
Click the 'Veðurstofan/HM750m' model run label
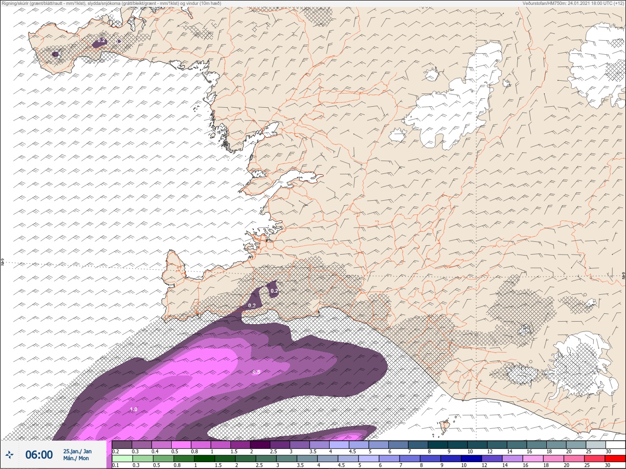pos(573,3)
